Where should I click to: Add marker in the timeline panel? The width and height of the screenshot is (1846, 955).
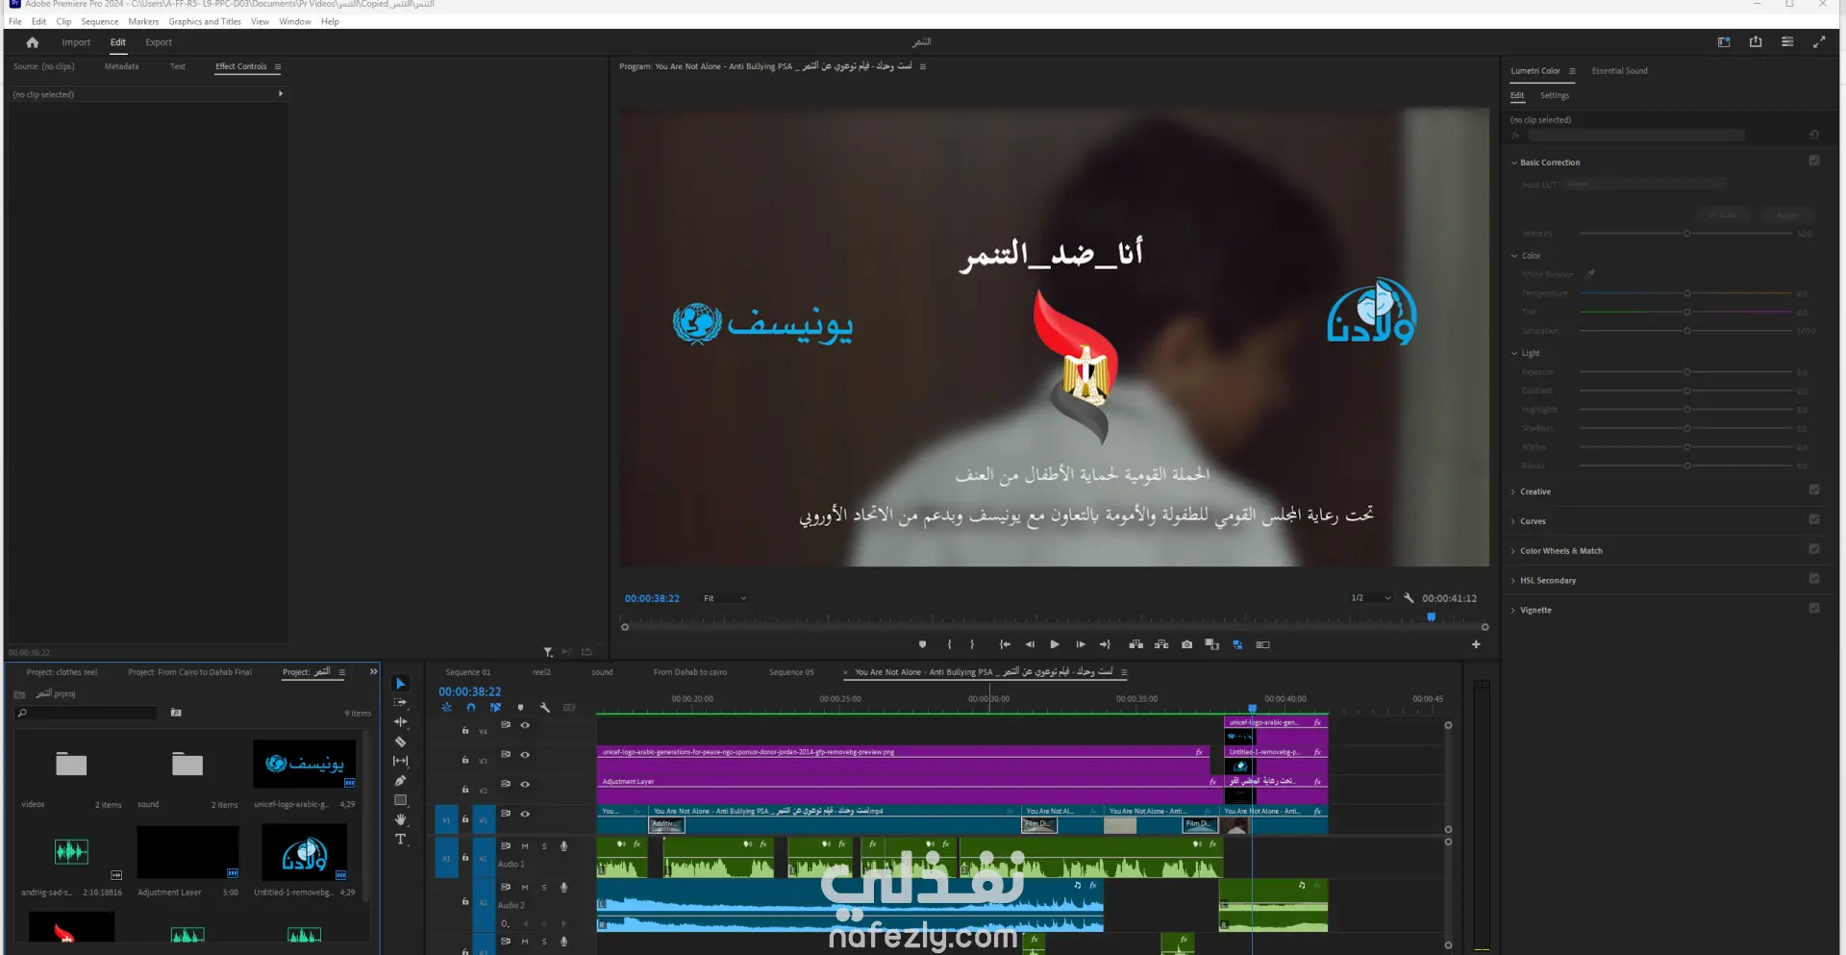coord(520,708)
